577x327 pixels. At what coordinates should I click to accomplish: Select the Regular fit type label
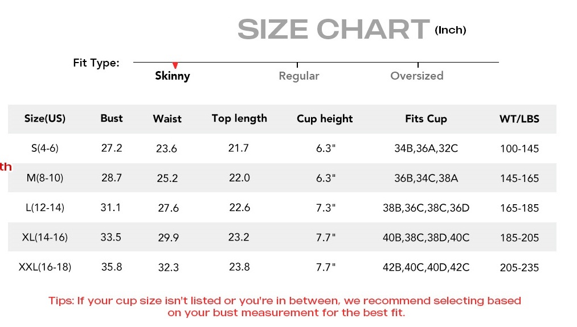pyautogui.click(x=299, y=76)
